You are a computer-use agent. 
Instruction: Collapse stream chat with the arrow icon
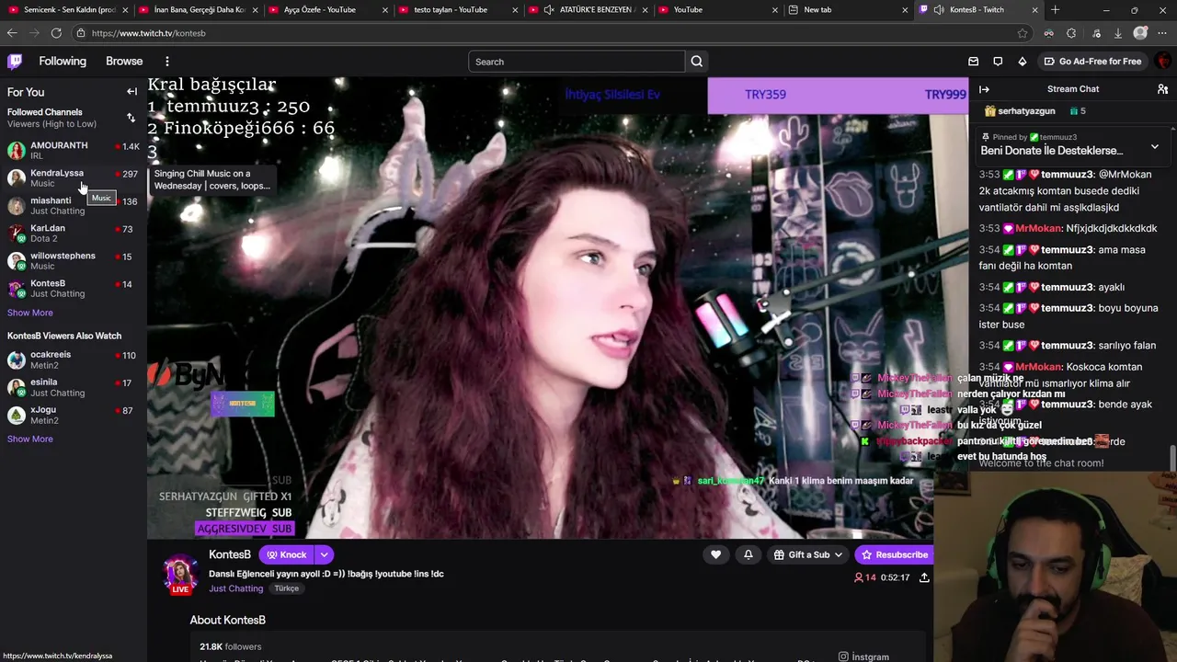pos(984,89)
